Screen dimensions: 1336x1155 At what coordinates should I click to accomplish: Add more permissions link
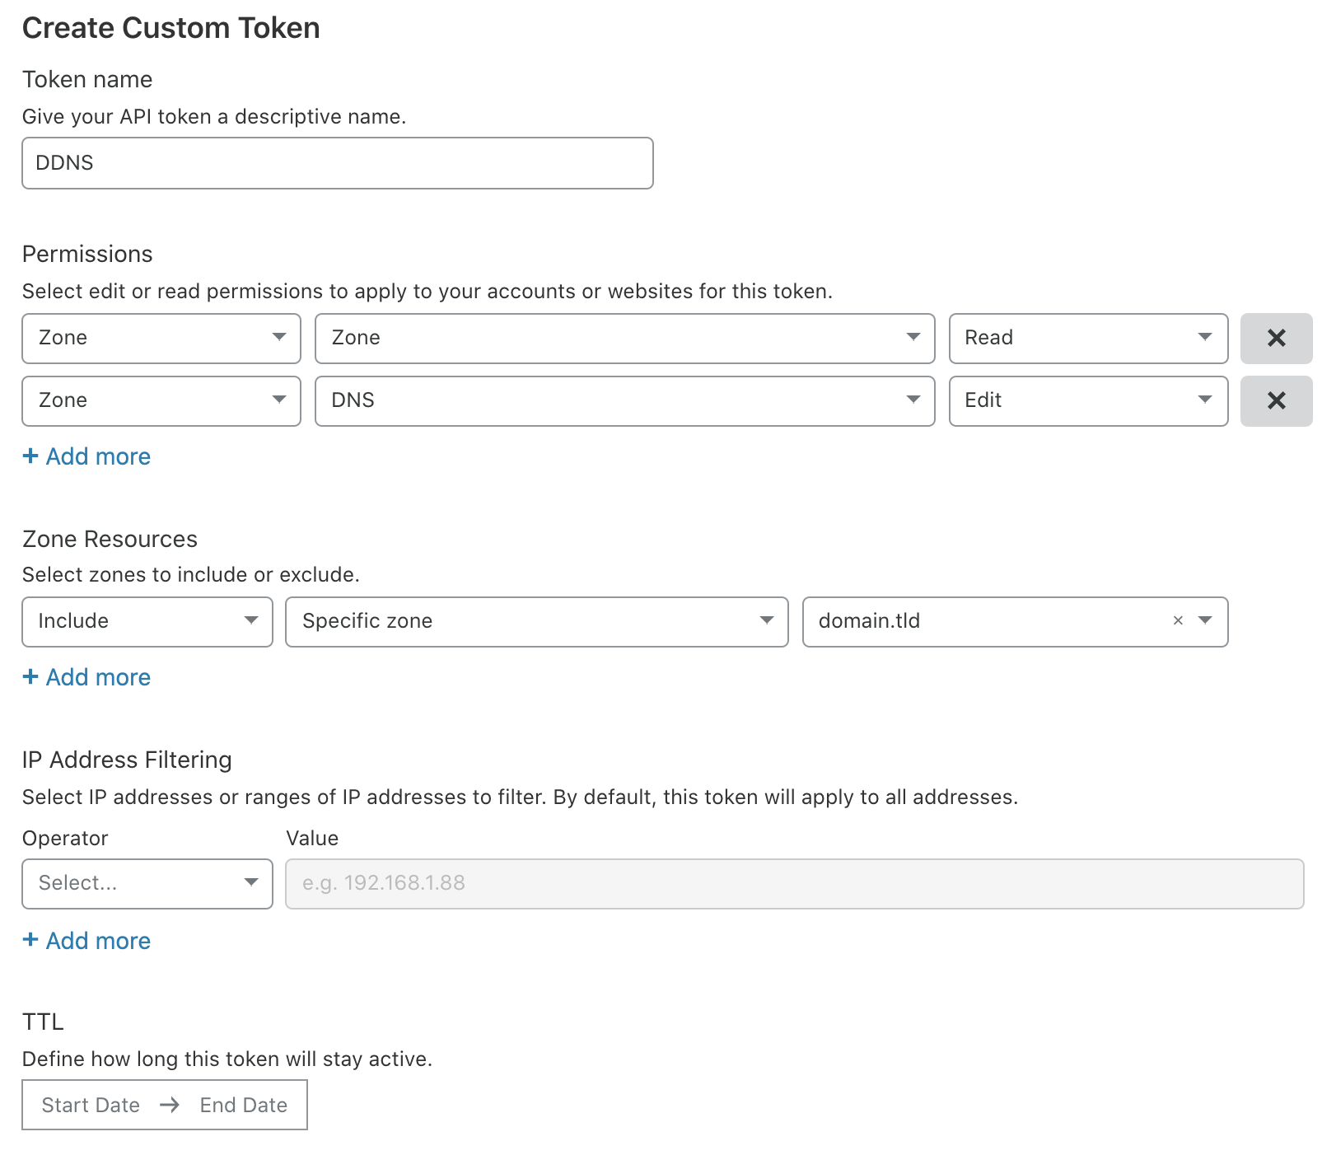pyautogui.click(x=87, y=456)
